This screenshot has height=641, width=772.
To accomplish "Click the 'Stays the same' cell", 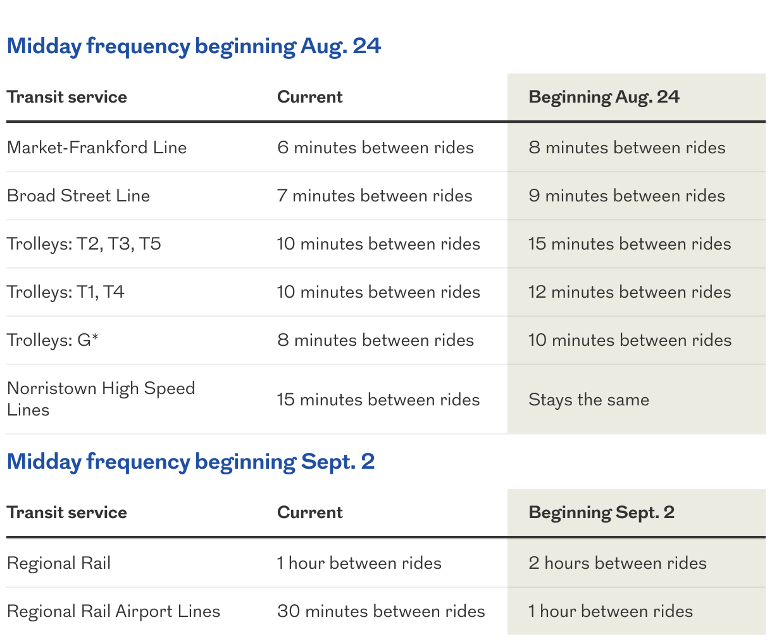I will coord(588,400).
